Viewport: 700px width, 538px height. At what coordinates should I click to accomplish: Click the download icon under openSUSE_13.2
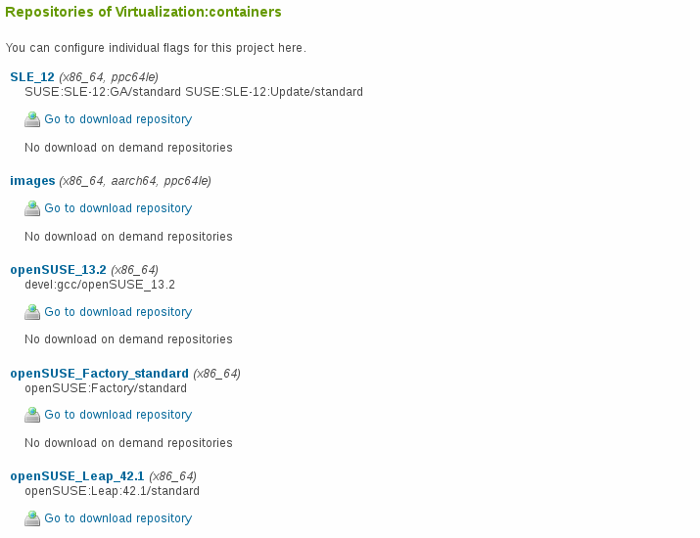pyautogui.click(x=32, y=312)
